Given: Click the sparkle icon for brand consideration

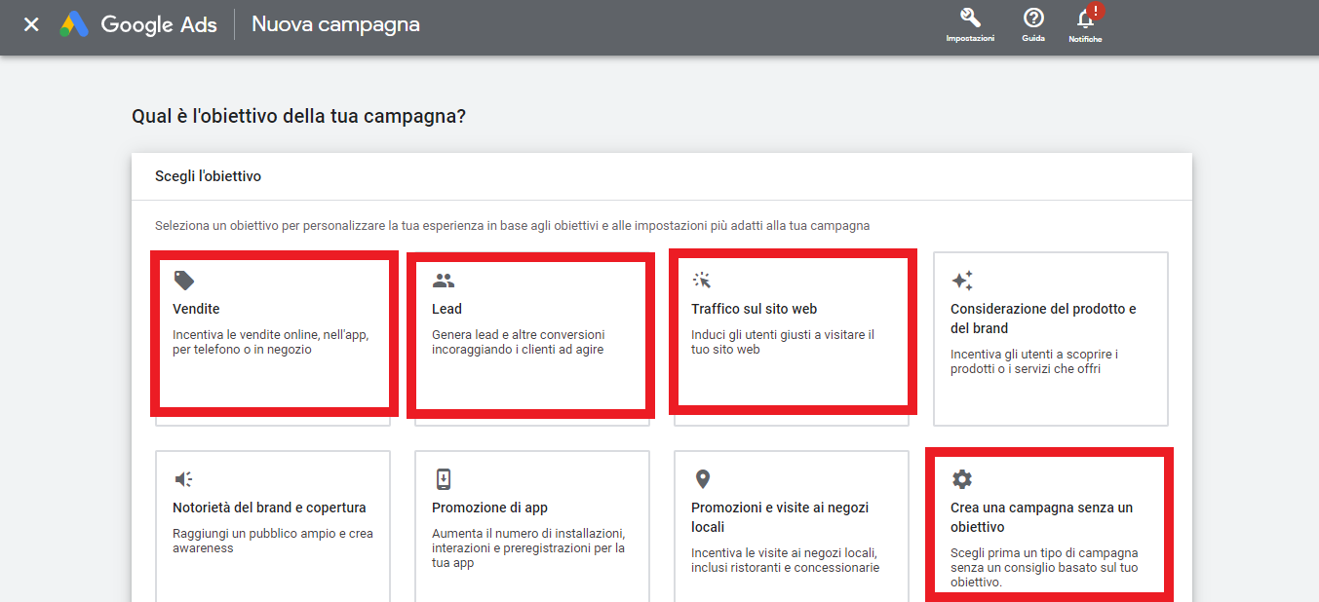Looking at the screenshot, I should [962, 281].
